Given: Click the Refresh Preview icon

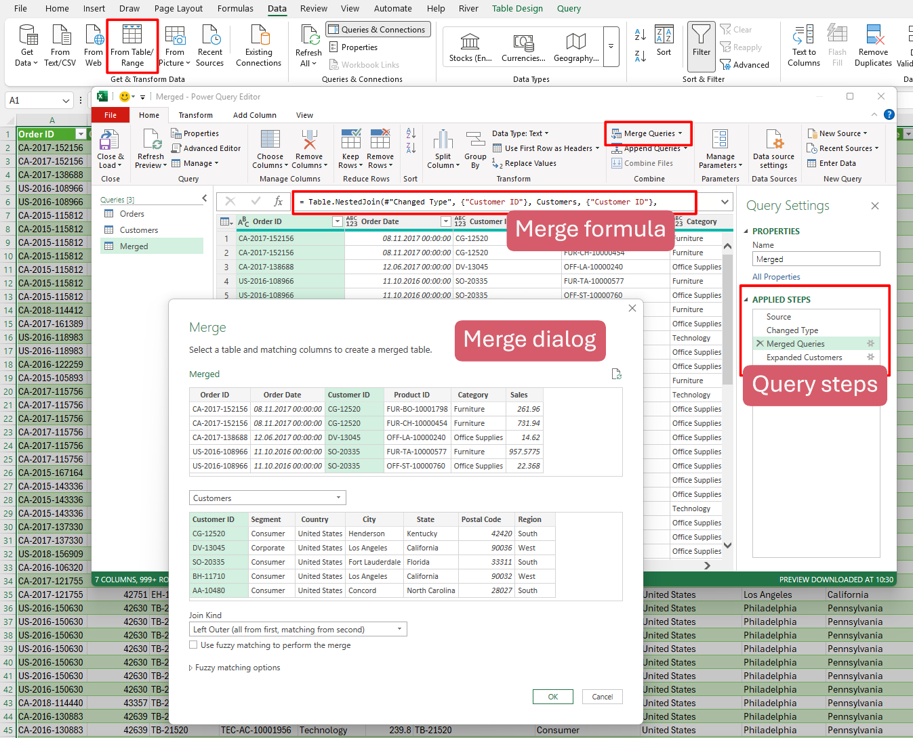Looking at the screenshot, I should coord(150,140).
